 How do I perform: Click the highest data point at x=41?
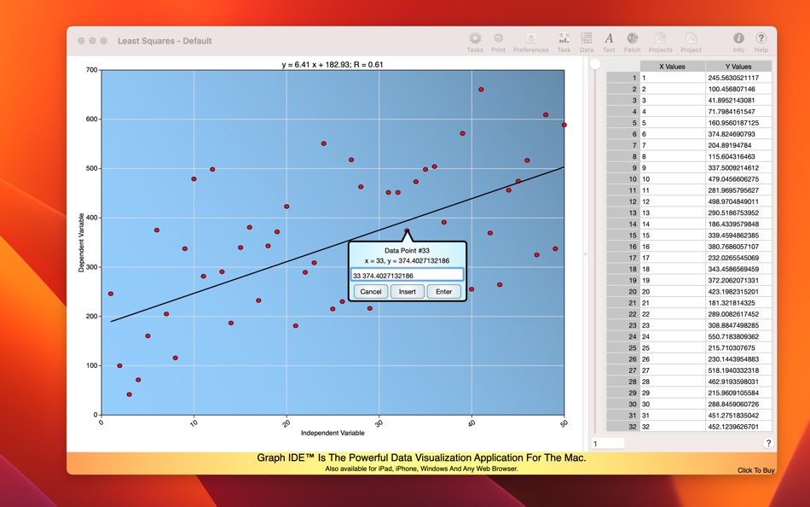481,90
